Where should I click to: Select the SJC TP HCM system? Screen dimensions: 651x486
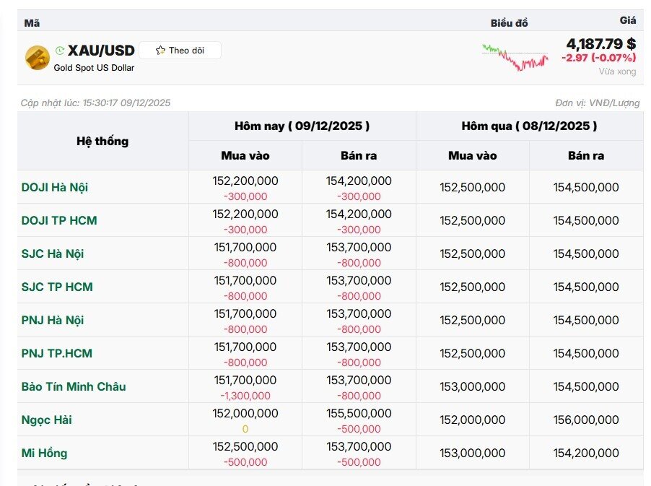[x=57, y=287]
